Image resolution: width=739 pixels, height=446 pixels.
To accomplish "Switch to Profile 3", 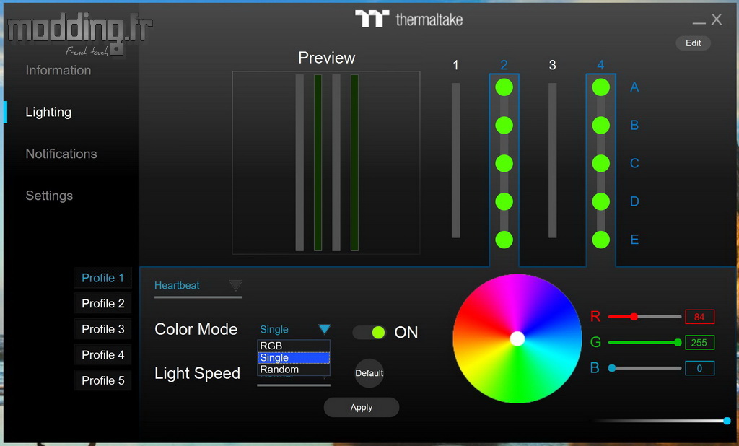I will (102, 329).
